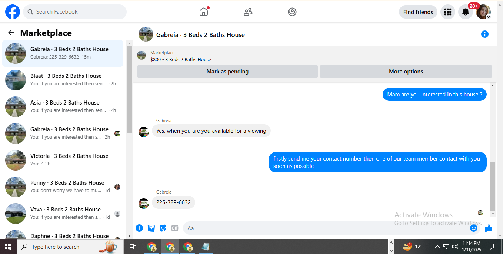Open the Penny 3 Beds 2 Baths conversation
The width and height of the screenshot is (503, 254).
63,187
